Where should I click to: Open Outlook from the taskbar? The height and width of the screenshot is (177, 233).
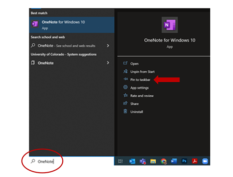(132, 161)
